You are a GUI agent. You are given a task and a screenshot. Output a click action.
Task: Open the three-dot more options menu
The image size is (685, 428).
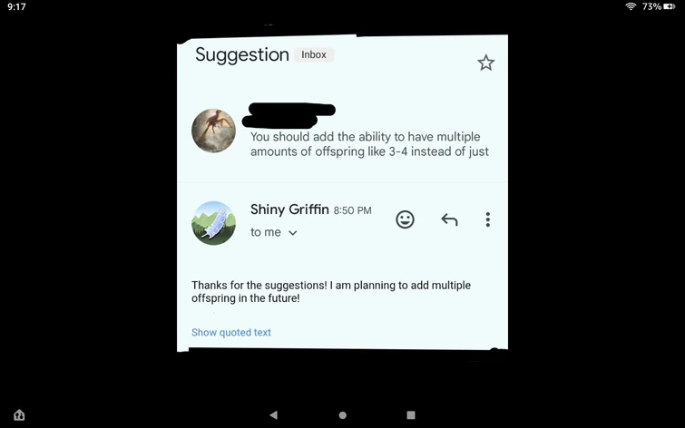(487, 219)
